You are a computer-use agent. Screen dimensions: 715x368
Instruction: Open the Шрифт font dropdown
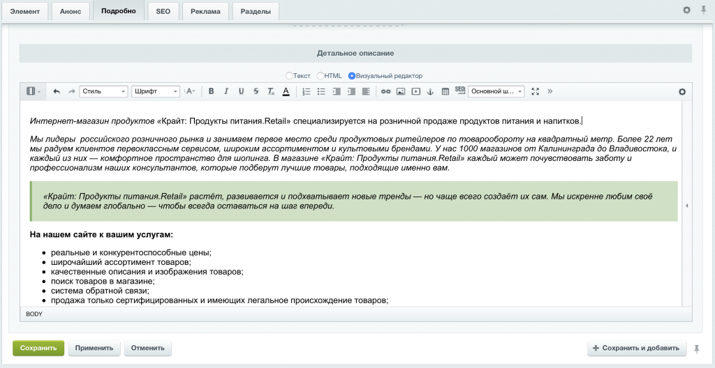point(156,91)
